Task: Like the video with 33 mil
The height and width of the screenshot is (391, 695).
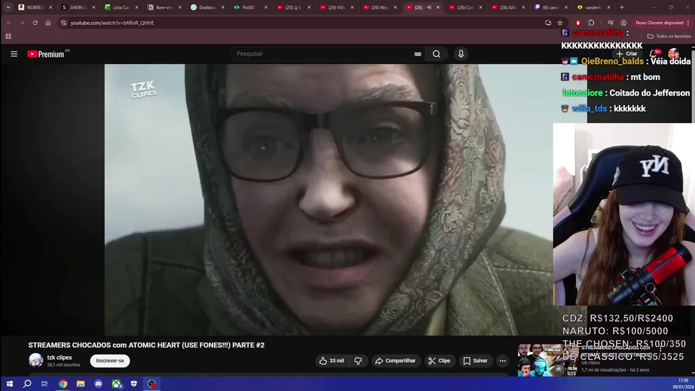Action: (331, 361)
